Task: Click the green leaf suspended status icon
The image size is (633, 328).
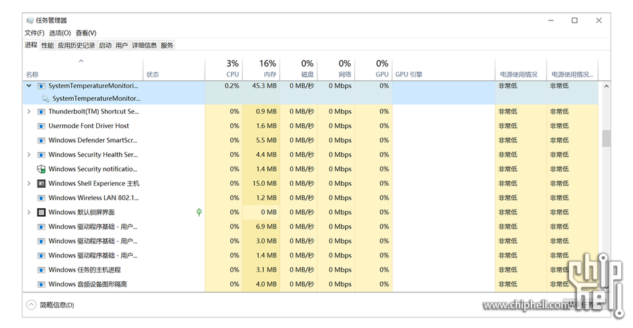Action: (x=199, y=212)
